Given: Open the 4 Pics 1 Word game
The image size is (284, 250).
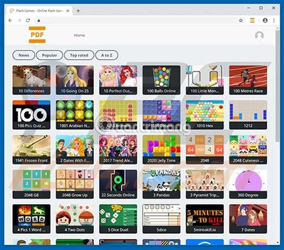Looking at the screenshot, I should tap(31, 219).
